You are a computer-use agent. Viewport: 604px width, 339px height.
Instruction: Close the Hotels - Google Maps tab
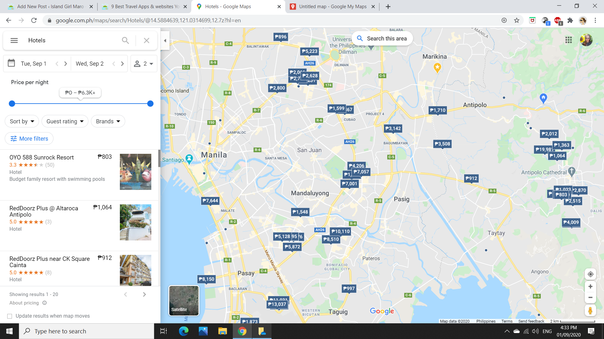coord(279,7)
